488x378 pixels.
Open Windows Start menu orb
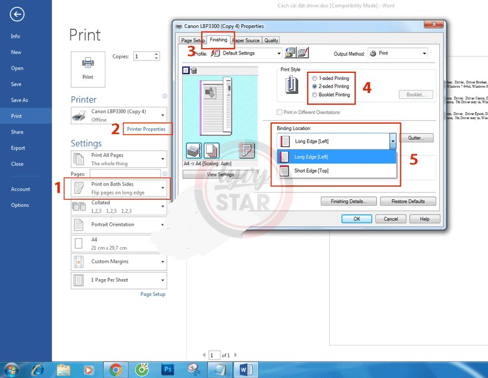(12, 370)
